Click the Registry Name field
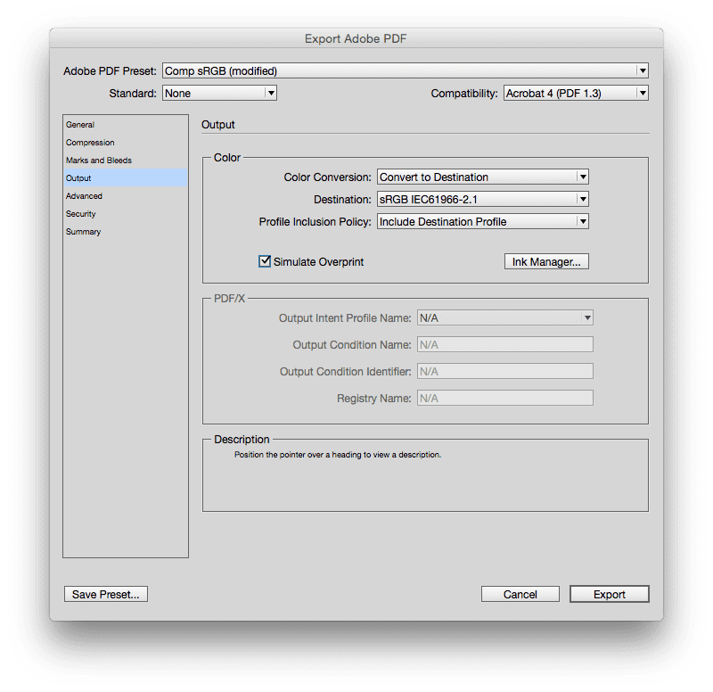713x692 pixels. (504, 398)
